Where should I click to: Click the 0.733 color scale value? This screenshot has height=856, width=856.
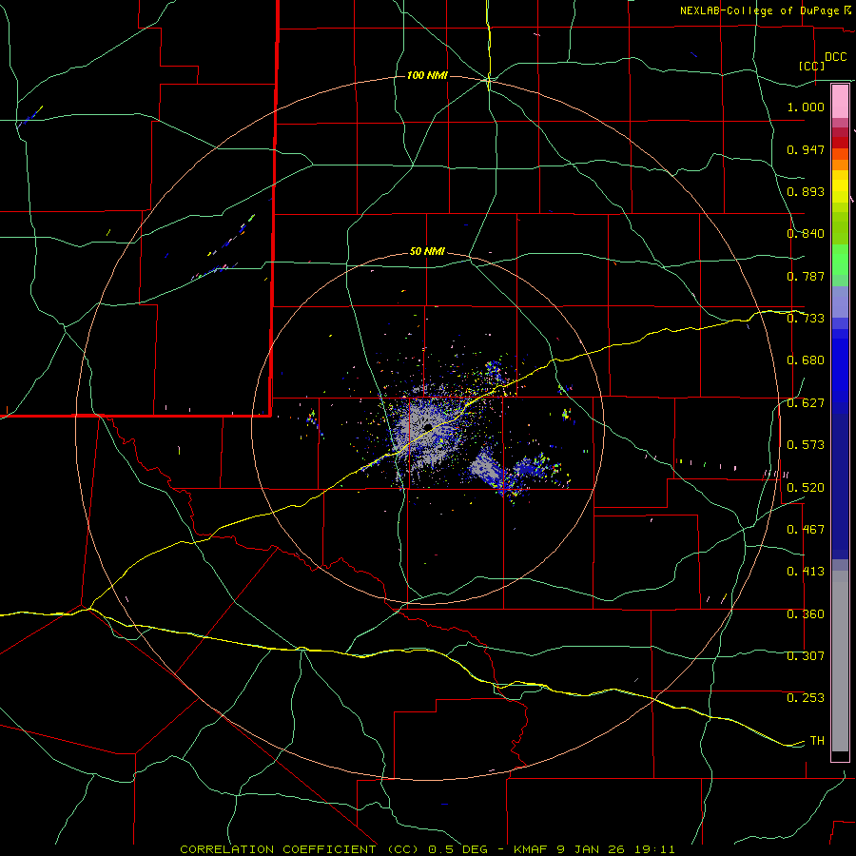(x=806, y=319)
